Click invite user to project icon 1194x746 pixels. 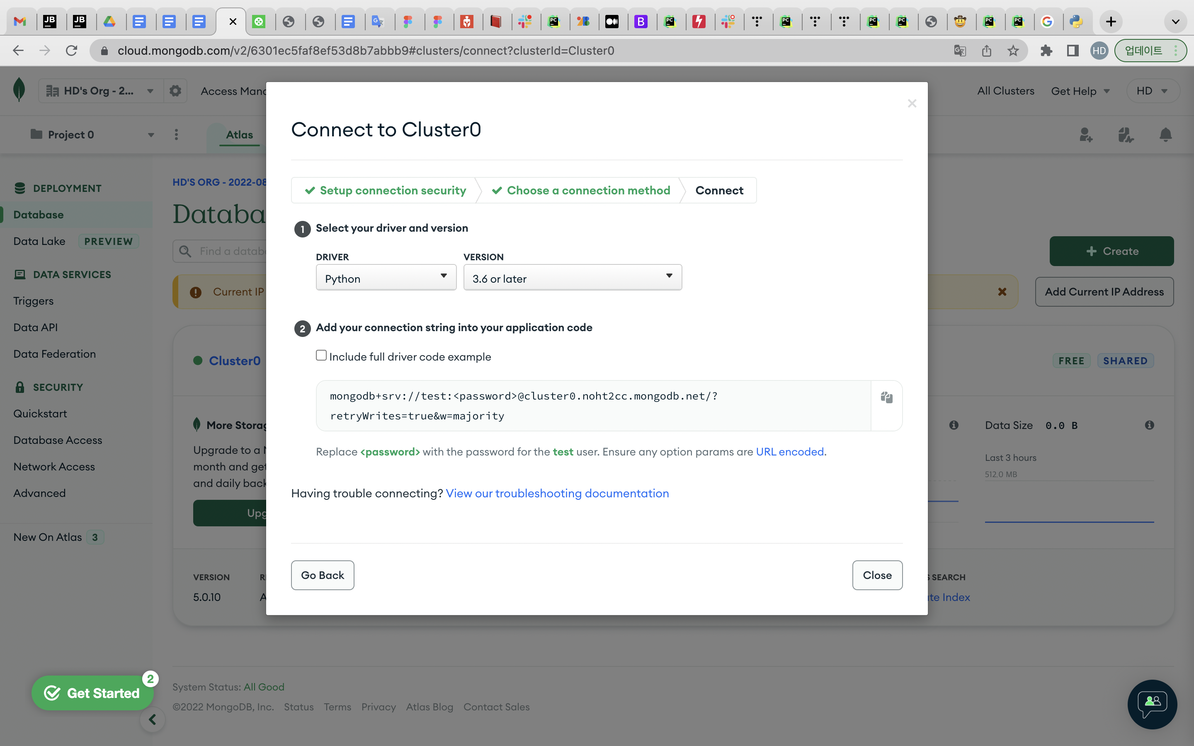tap(1085, 135)
